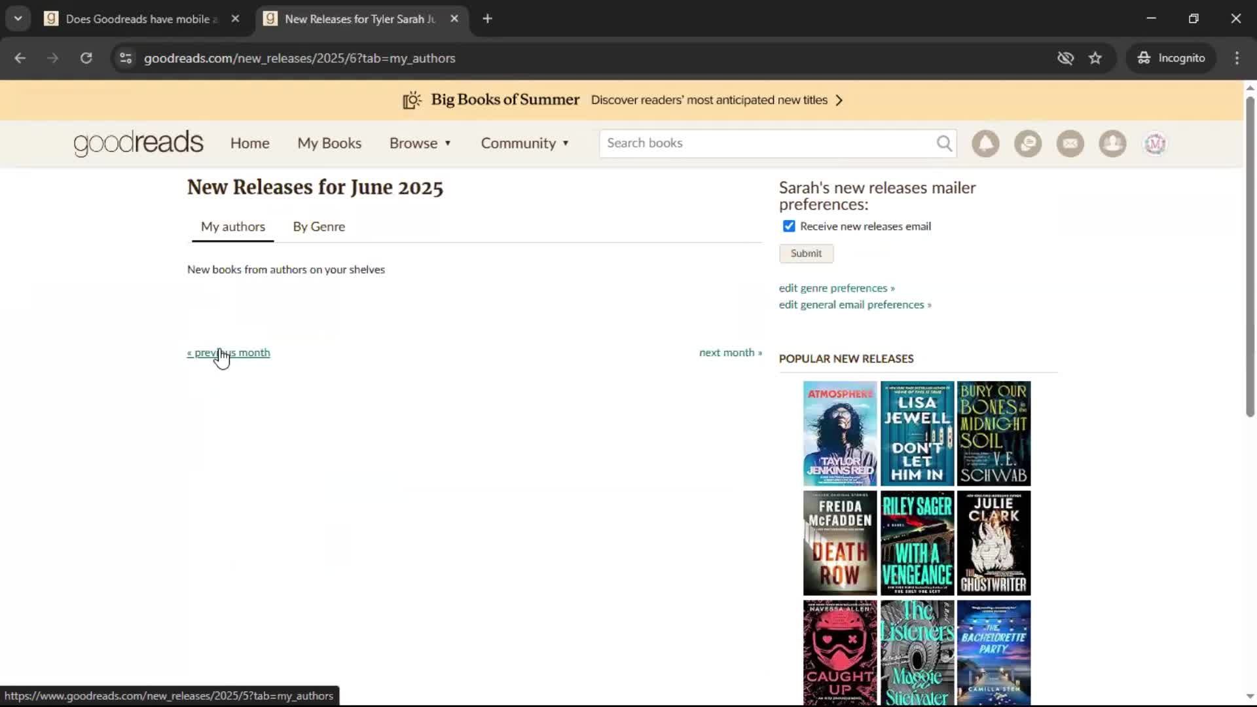This screenshot has height=707, width=1257.
Task: Go to previous month link
Action: (x=228, y=353)
